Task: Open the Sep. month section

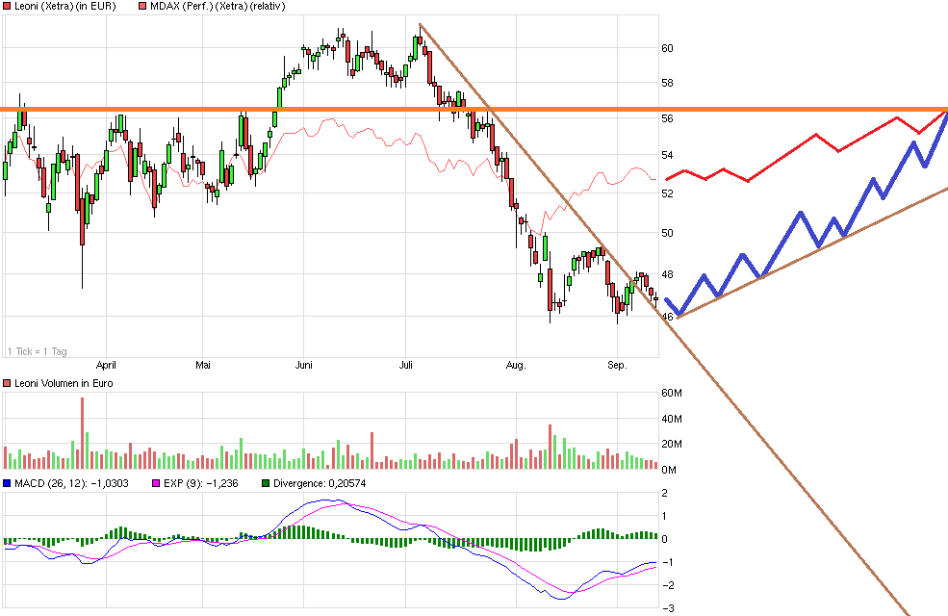Action: point(616,365)
